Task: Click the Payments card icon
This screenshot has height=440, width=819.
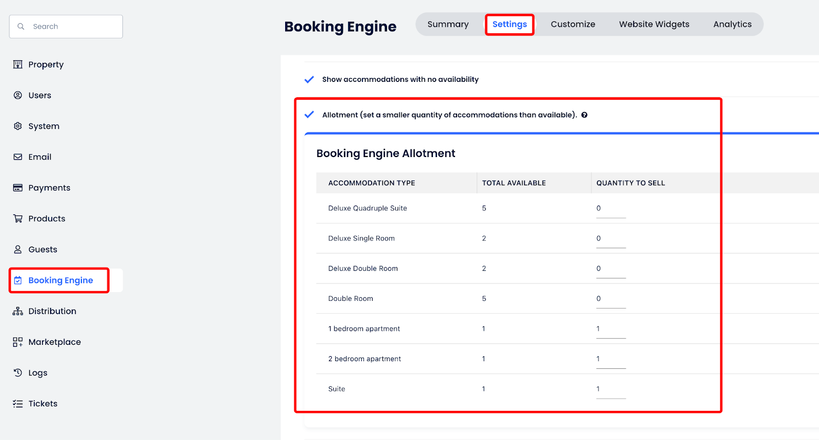Action: (x=18, y=188)
